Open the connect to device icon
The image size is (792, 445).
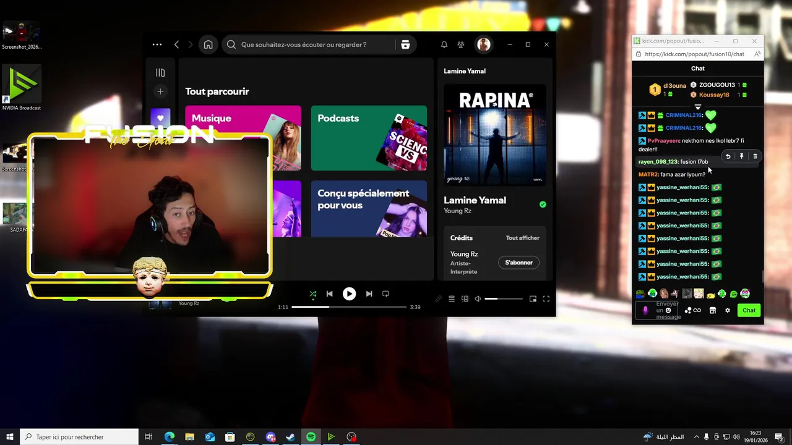tap(465, 299)
